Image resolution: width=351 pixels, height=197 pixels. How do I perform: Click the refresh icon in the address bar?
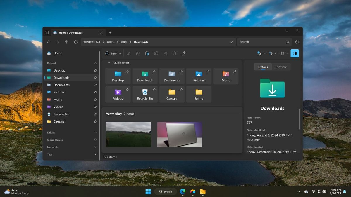point(75,42)
